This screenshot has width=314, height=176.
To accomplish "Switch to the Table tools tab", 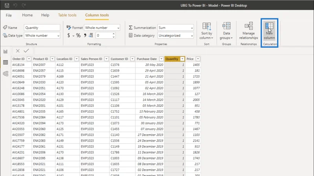I will pyautogui.click(x=67, y=15).
